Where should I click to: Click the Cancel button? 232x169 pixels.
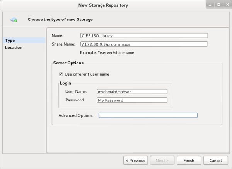coord(215,161)
